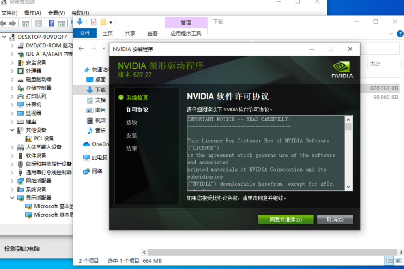Expand the 网络适配器 device node

pos(13,181)
